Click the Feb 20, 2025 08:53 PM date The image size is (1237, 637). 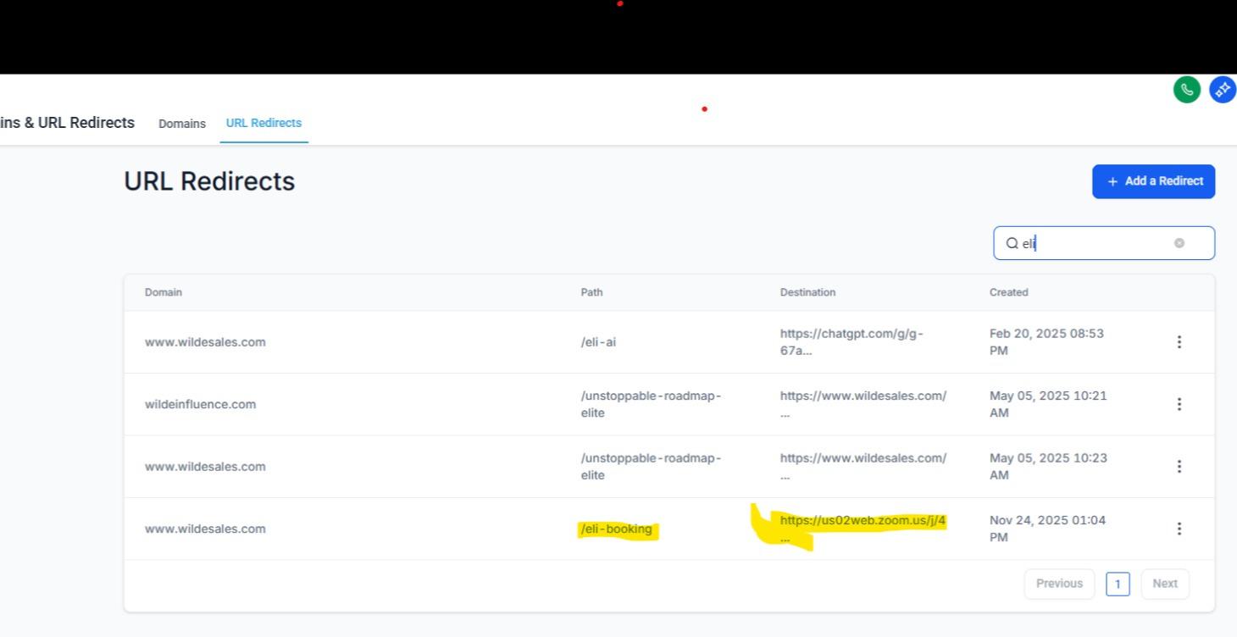tap(1046, 342)
